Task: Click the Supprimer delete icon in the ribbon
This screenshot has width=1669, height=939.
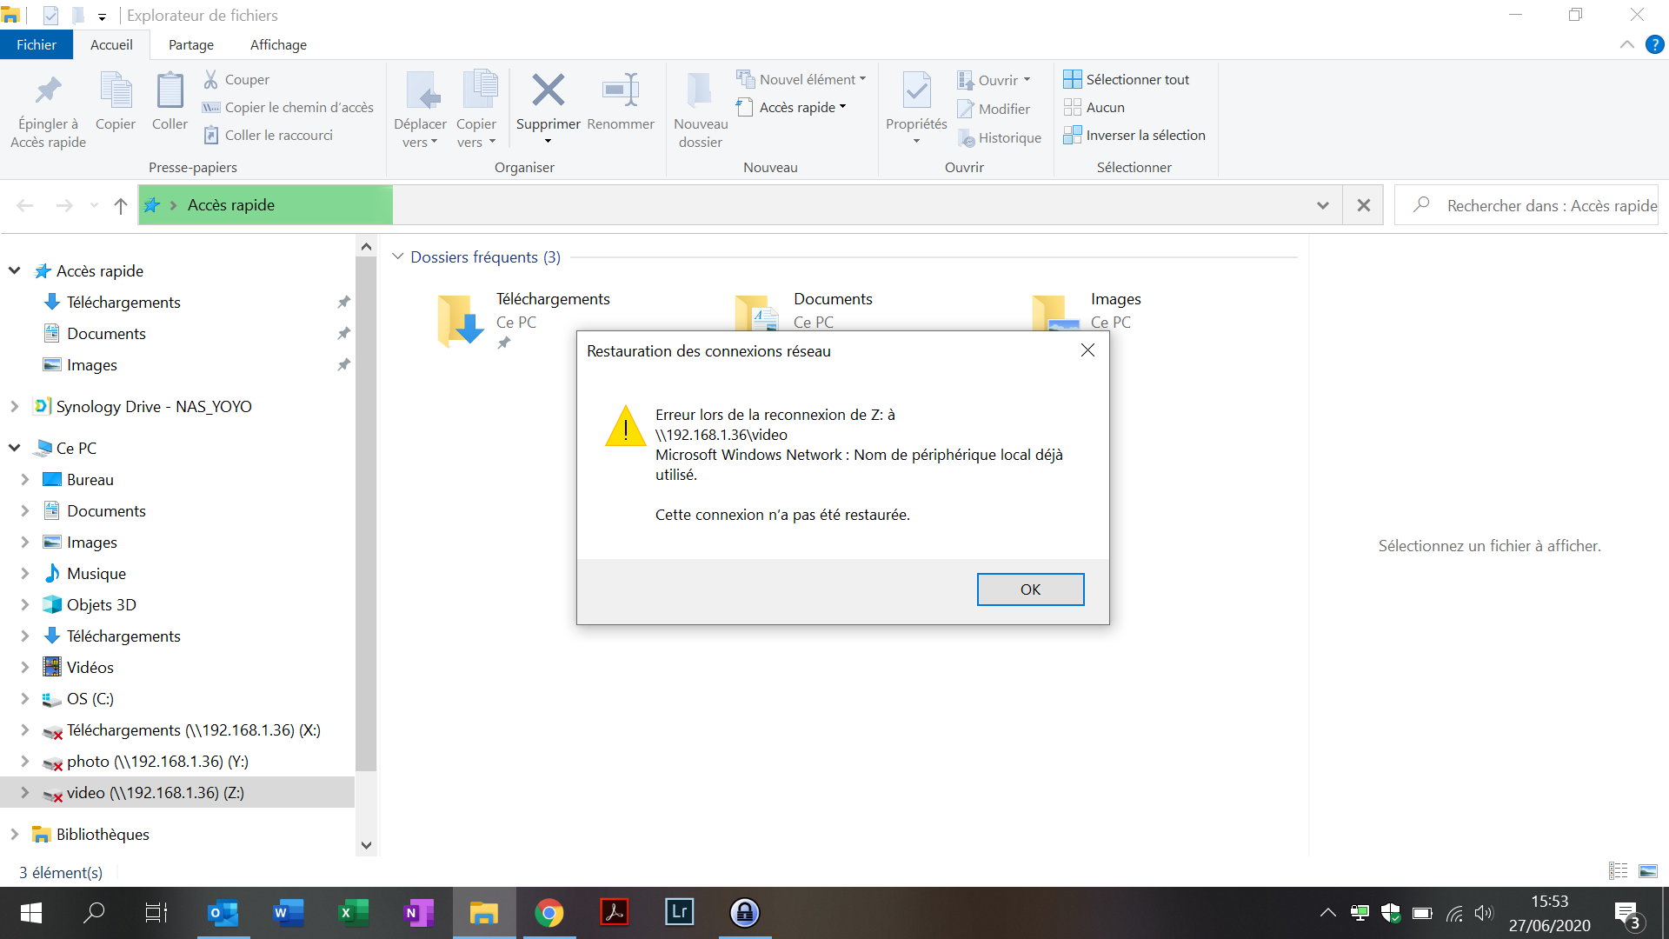Action: pyautogui.click(x=548, y=91)
